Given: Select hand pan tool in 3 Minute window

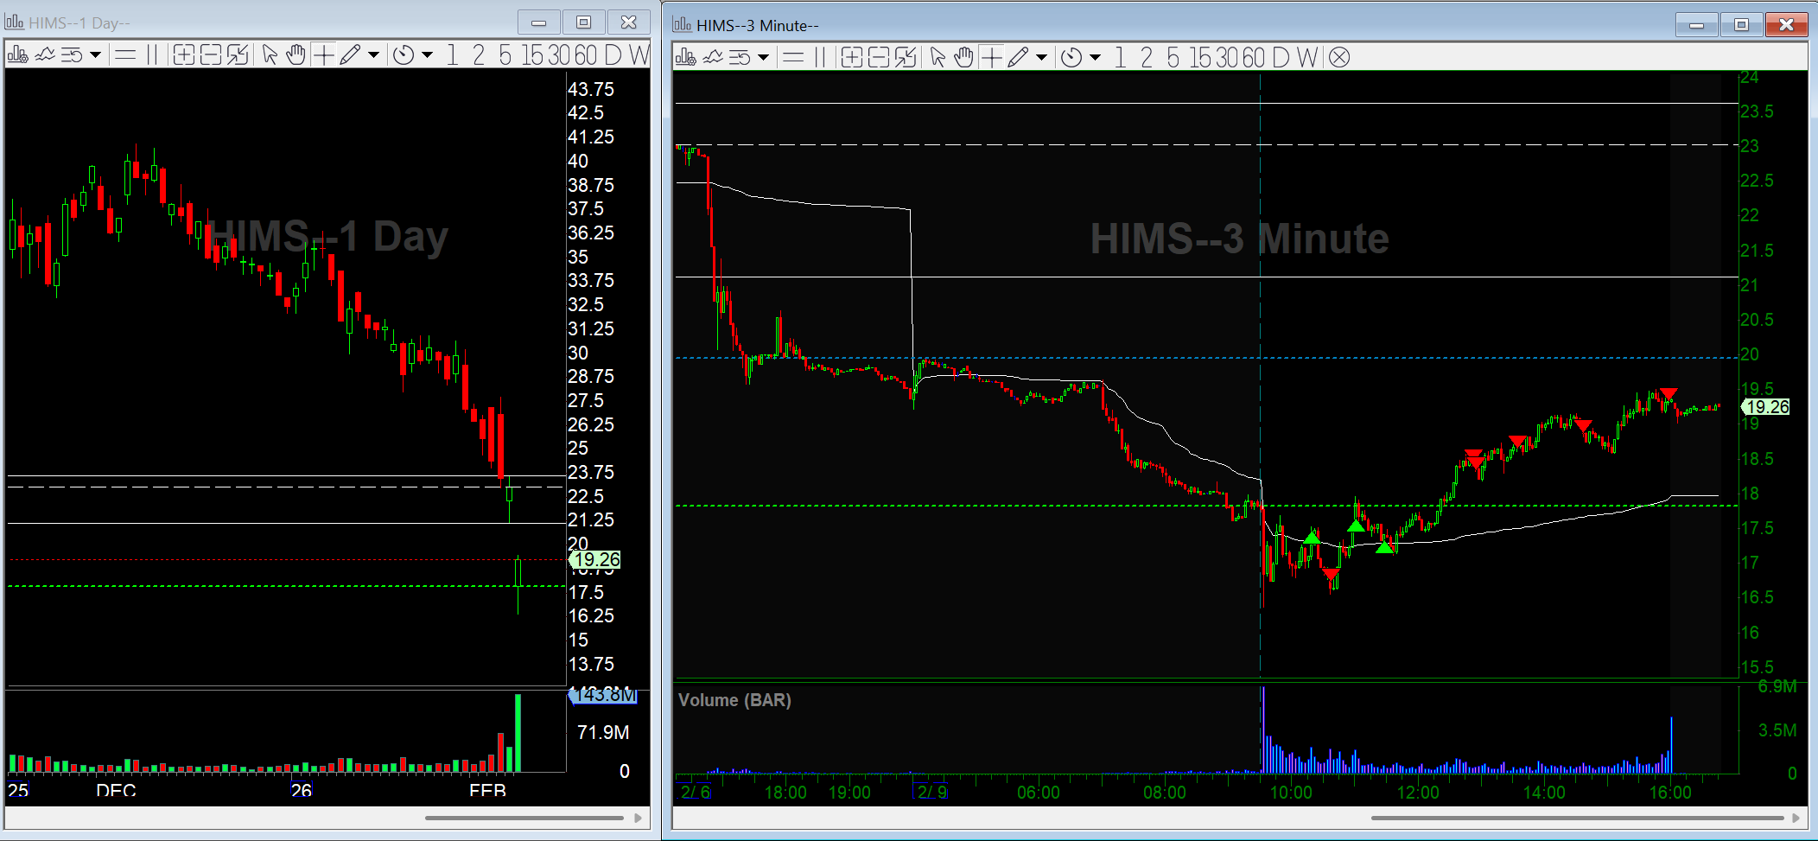Looking at the screenshot, I should 963,57.
